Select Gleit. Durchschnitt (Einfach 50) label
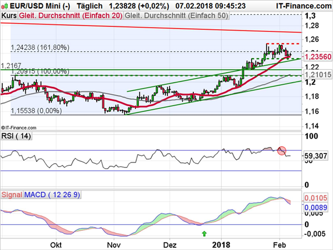333x250 pixels. (176, 16)
